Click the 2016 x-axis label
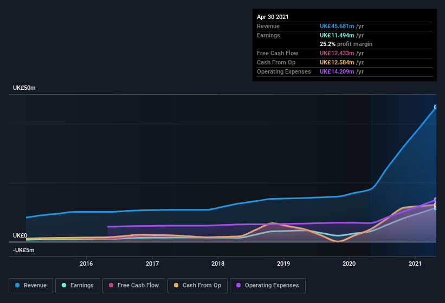The image size is (445, 303). click(86, 264)
